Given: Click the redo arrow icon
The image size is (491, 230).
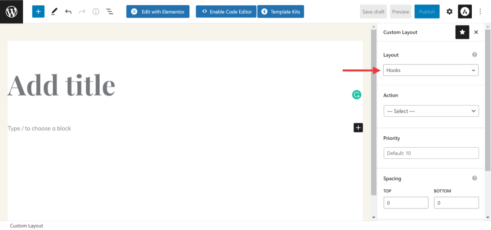Looking at the screenshot, I should coord(82,12).
